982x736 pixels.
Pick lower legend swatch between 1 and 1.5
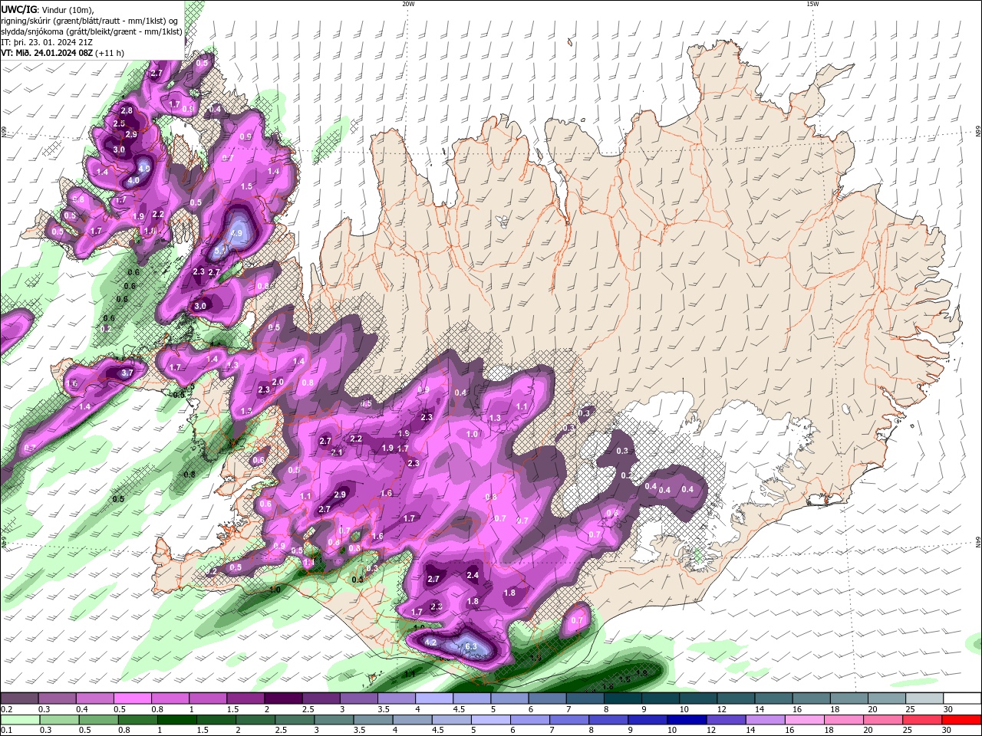(x=177, y=720)
